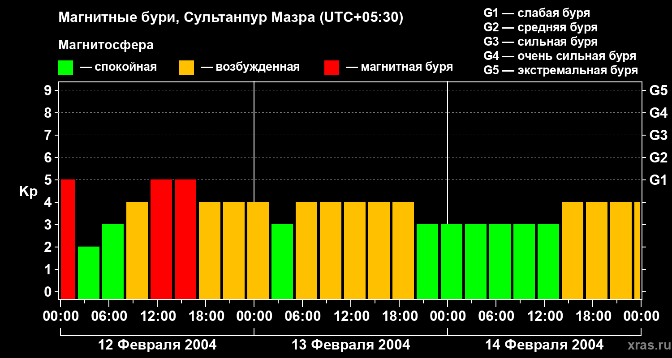The width and height of the screenshot is (672, 358).
Task: Select the line "G3 — сильная буря"
Action: pyautogui.click(x=541, y=42)
